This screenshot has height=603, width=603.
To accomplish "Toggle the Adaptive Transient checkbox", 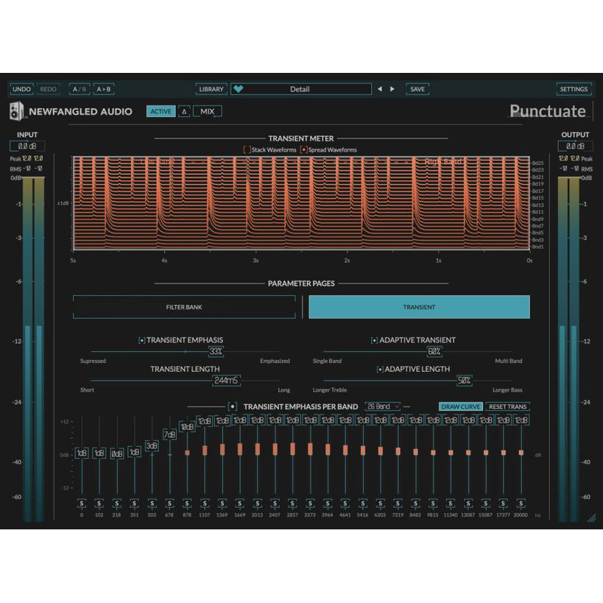I will [374, 340].
